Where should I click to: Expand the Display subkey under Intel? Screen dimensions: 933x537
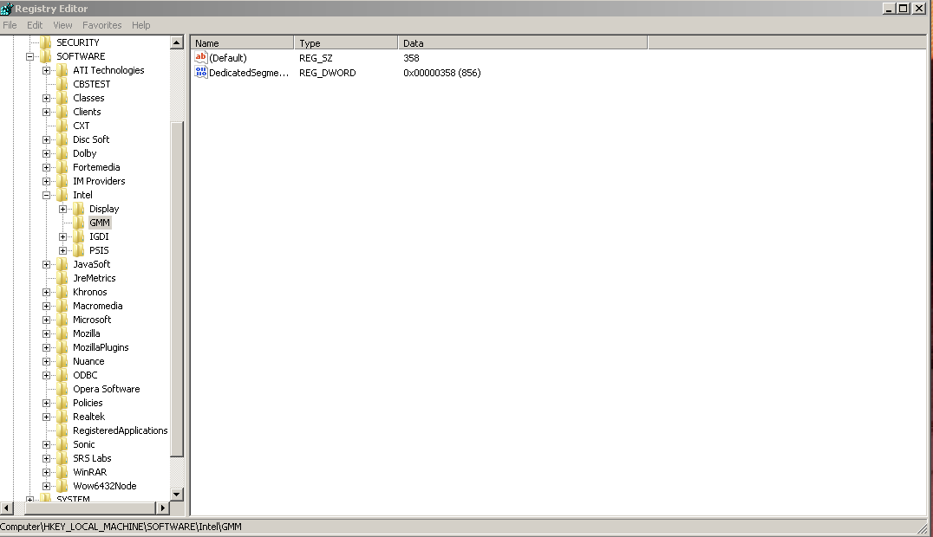point(62,209)
